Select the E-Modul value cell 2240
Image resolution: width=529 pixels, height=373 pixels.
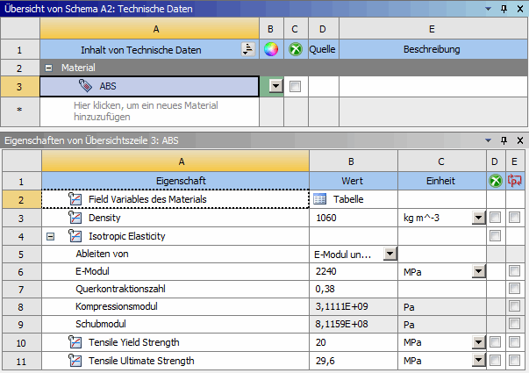pos(353,271)
